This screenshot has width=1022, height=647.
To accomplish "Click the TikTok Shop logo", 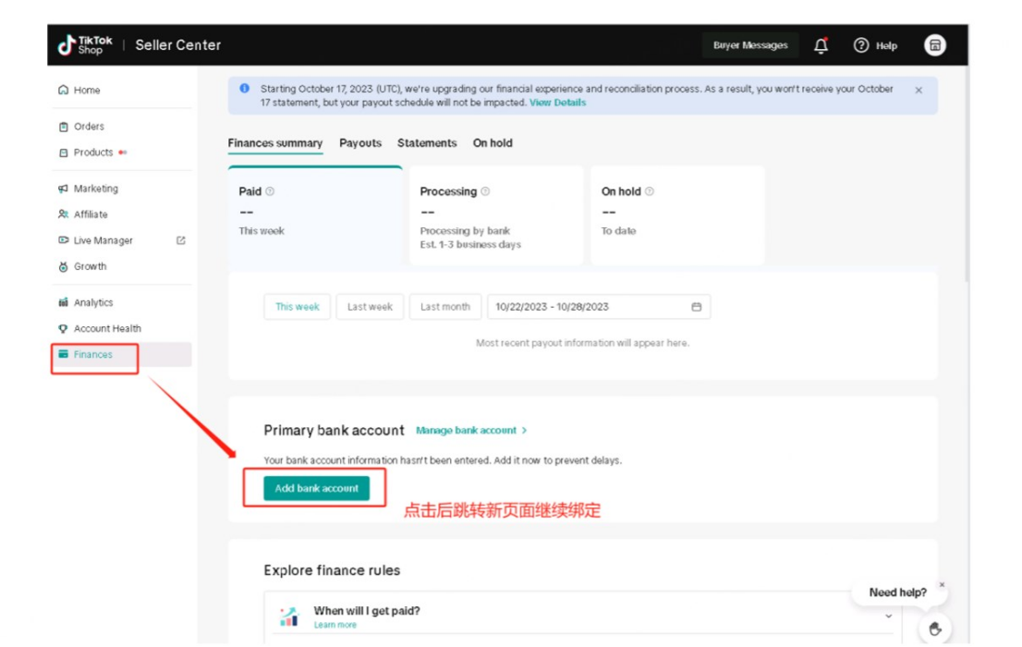I will [x=85, y=45].
